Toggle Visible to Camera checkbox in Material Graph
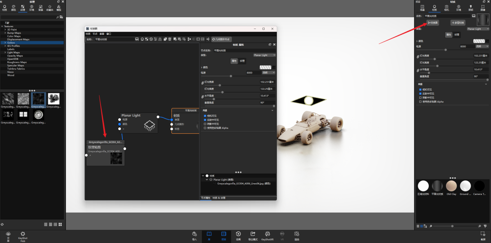 tap(205, 116)
